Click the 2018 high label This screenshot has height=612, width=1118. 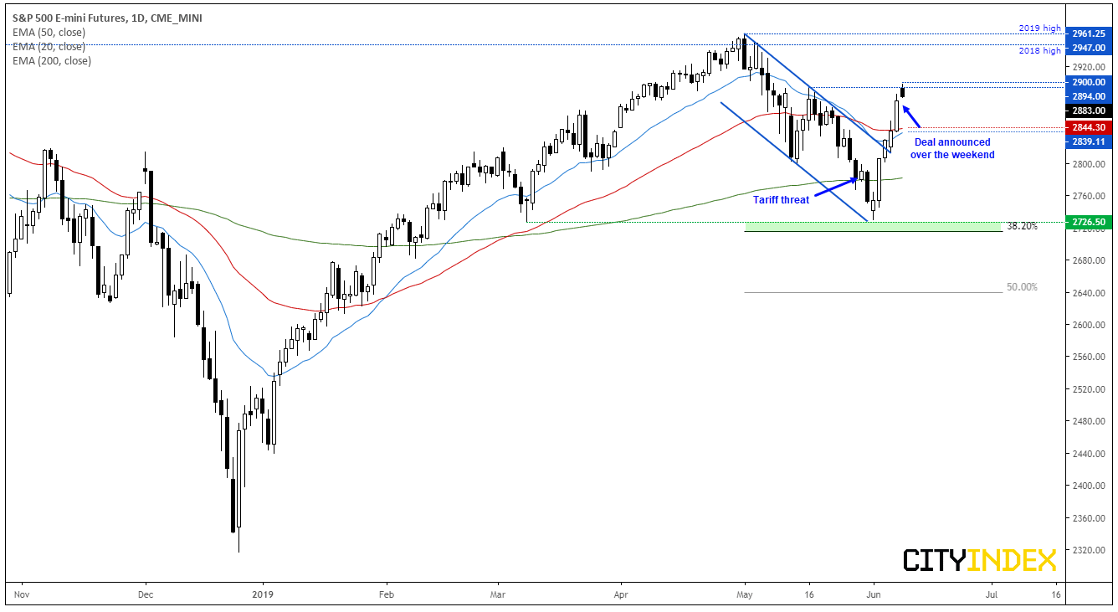pos(1041,52)
